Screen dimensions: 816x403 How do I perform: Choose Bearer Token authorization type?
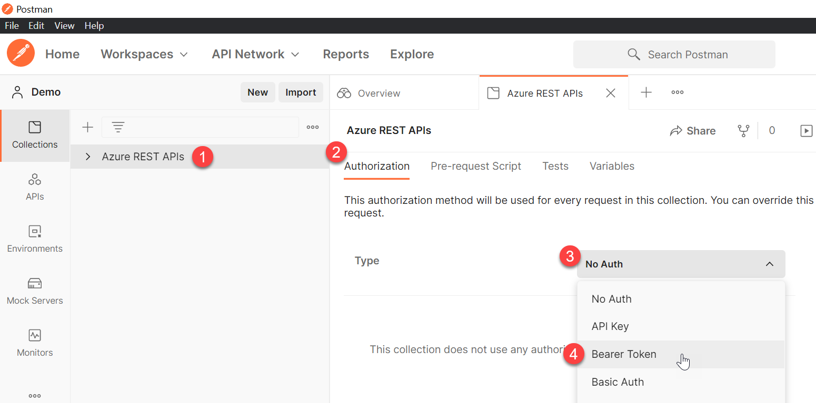coord(681,354)
